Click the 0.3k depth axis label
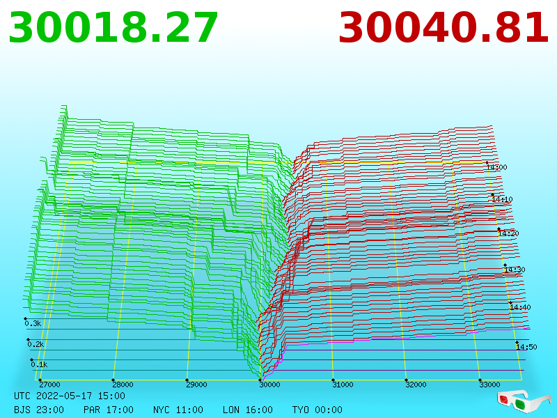 click(33, 323)
